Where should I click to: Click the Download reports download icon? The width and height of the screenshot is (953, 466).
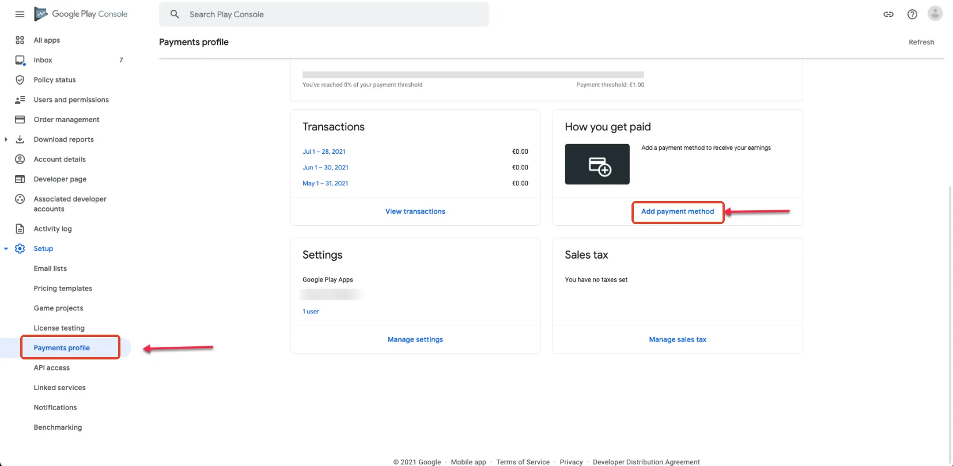[20, 139]
